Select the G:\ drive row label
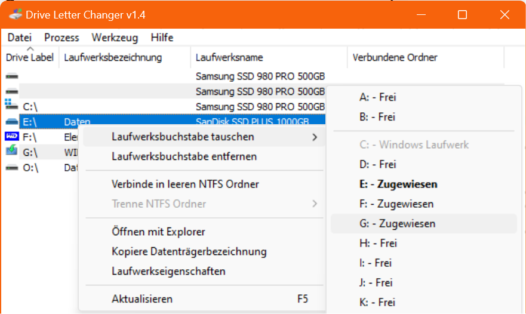Viewport: 526px width, 314px height. point(30,153)
